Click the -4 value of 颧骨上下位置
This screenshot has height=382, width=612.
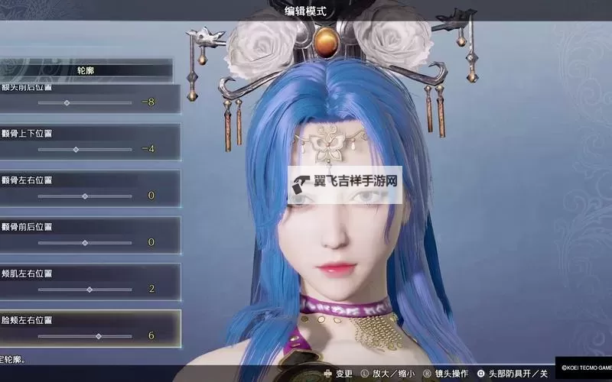(x=148, y=149)
